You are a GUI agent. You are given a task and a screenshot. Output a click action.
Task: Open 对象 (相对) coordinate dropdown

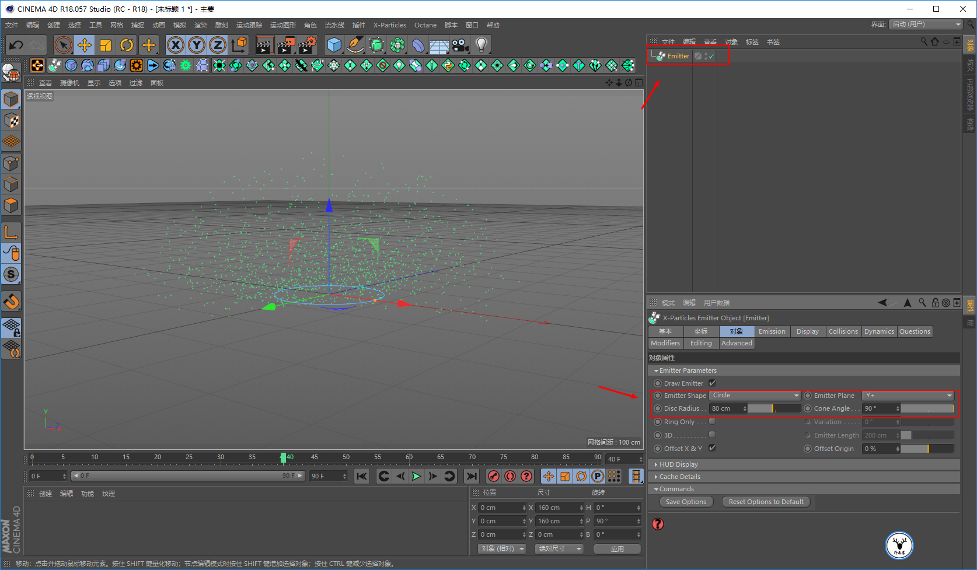(x=503, y=548)
